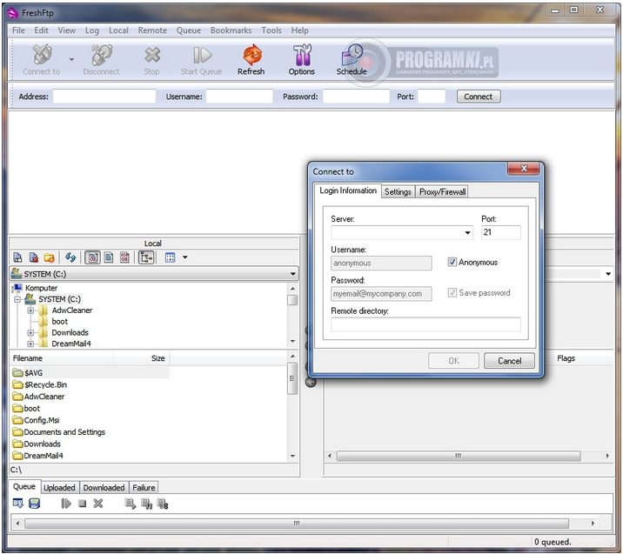Select the auto transfer mode icon
The image size is (623, 554).
tap(92, 257)
